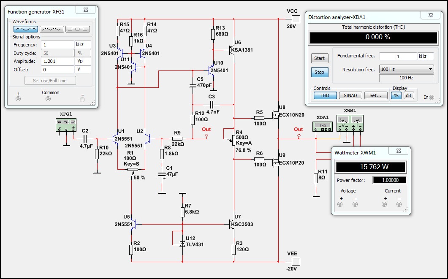Click the R1 50 % setting label

(139, 178)
